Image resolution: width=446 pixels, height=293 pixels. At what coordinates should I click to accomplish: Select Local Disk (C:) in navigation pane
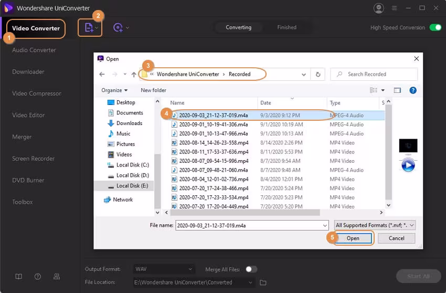pos(128,165)
